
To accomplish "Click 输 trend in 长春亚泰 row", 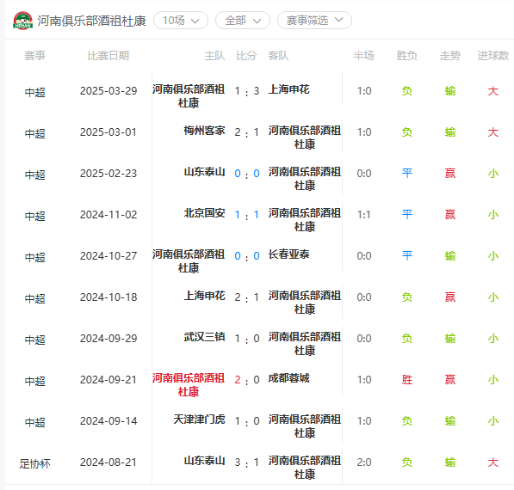I will [450, 255].
